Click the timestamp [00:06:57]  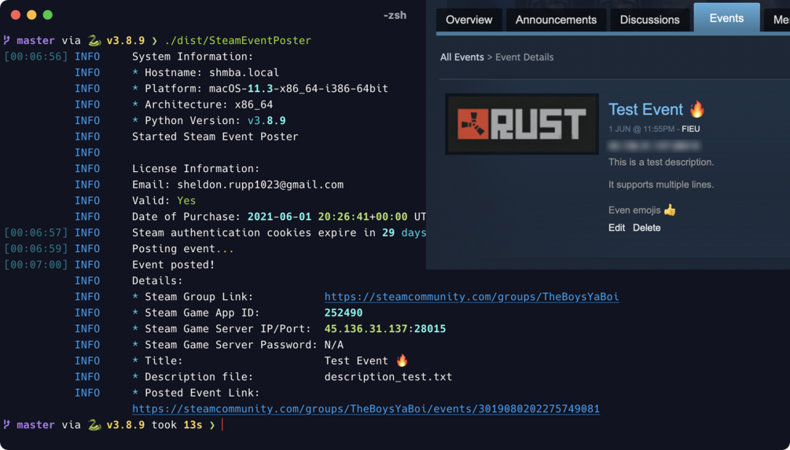[36, 232]
